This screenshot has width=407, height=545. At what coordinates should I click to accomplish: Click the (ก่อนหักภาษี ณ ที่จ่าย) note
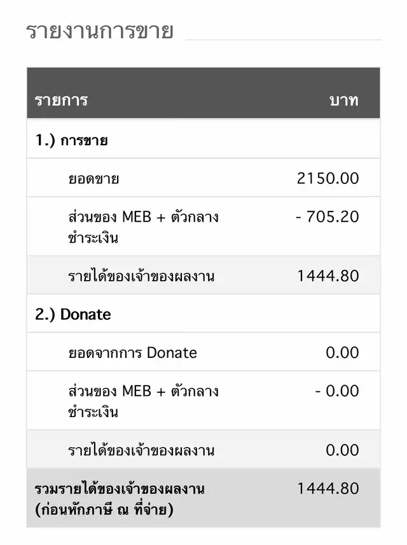pos(104,509)
